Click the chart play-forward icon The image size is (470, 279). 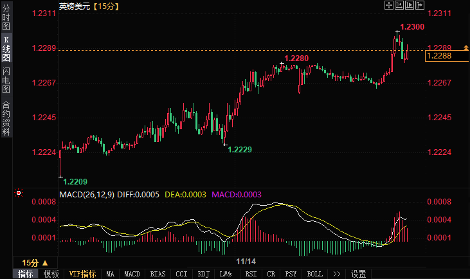[409, 5]
